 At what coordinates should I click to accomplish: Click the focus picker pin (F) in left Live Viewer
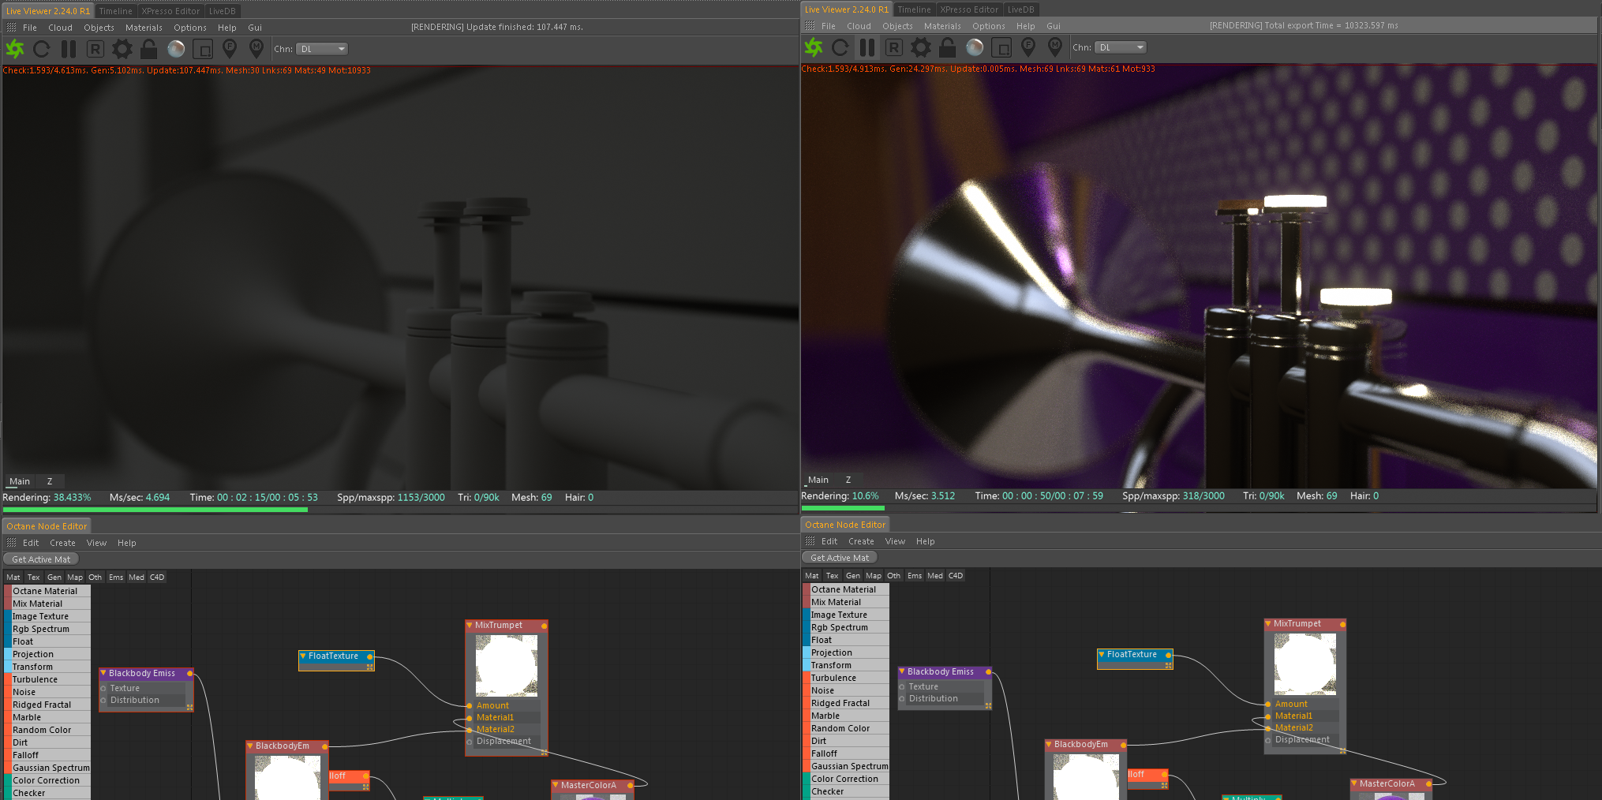click(x=230, y=49)
